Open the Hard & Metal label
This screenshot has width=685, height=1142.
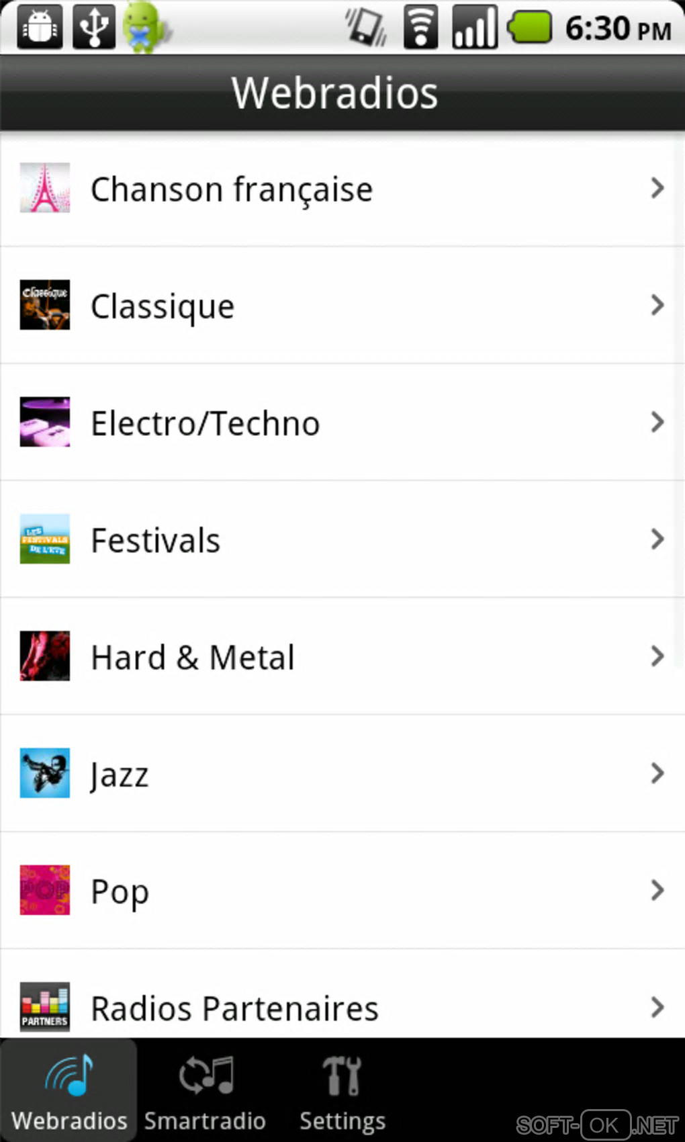(x=193, y=657)
